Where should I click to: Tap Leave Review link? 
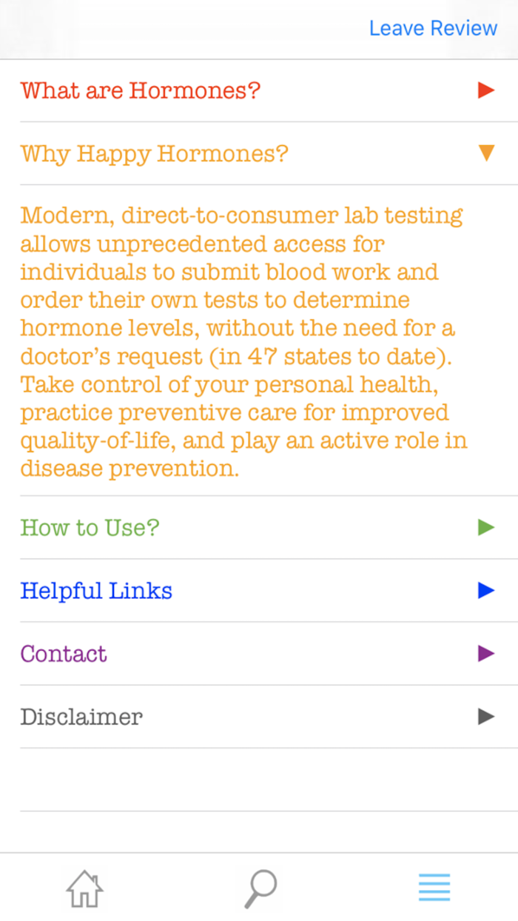pyautogui.click(x=433, y=28)
